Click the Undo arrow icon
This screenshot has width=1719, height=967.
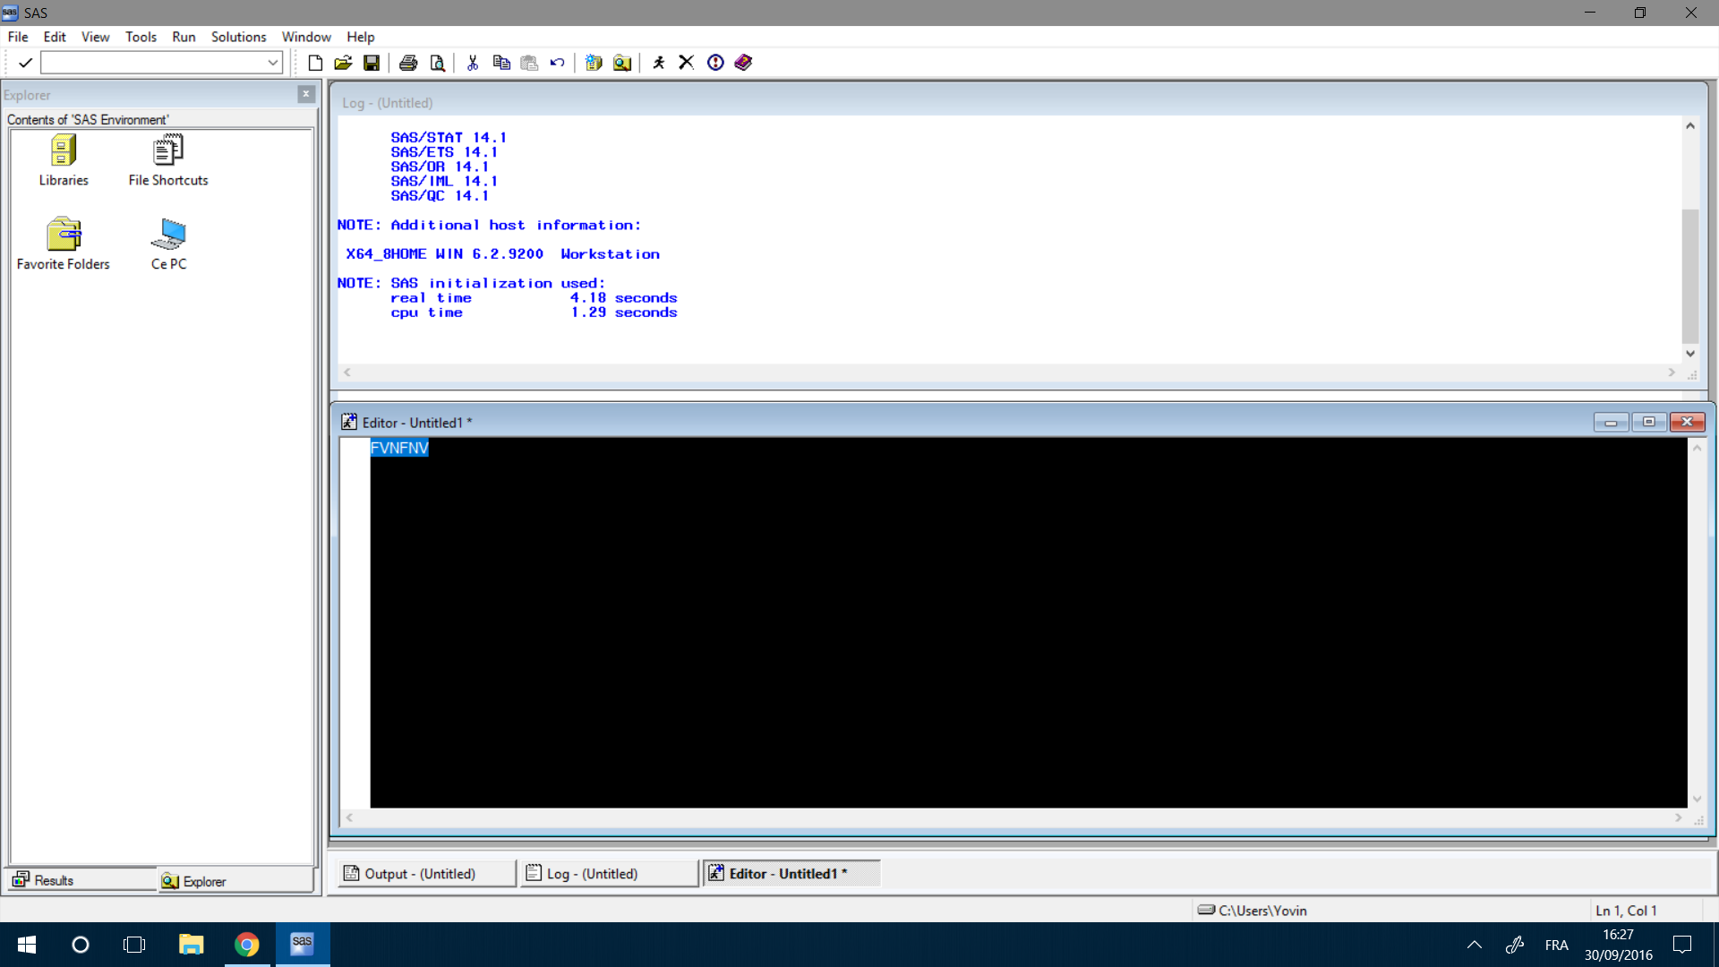coord(557,63)
